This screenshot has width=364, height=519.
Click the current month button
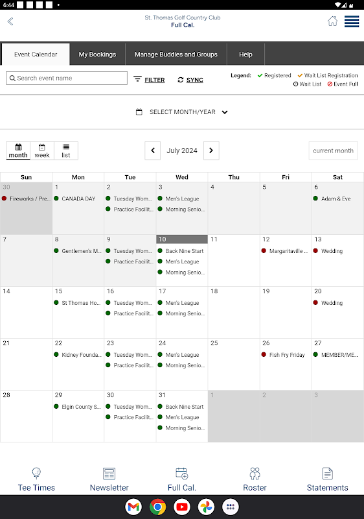pos(334,151)
